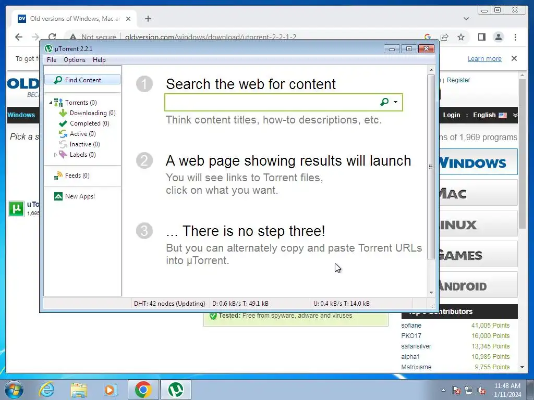The width and height of the screenshot is (534, 400).
Task: Click the Register link on the webpage
Action: click(458, 80)
